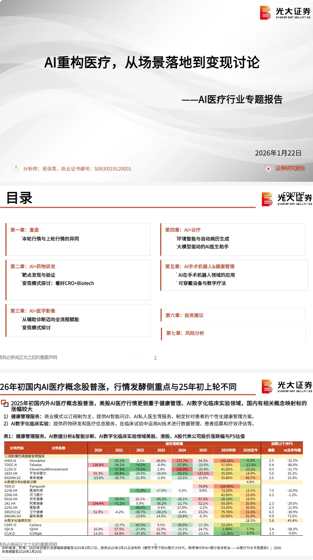Click the 远期12个月PS header
Image resolution: width=313 pixels, height=560 pixels.
point(282,444)
